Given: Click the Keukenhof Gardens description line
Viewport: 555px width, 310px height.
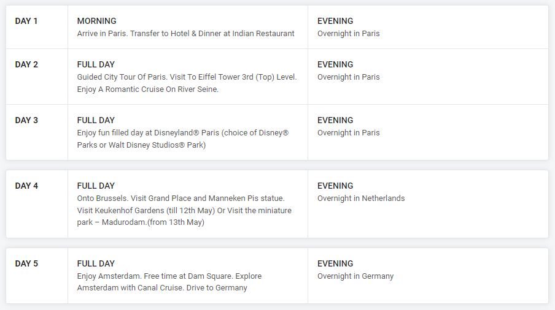Looking at the screenshot, I should pos(184,211).
